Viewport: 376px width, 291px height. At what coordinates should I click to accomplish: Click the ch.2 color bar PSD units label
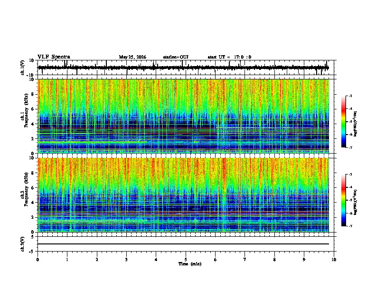click(x=356, y=203)
